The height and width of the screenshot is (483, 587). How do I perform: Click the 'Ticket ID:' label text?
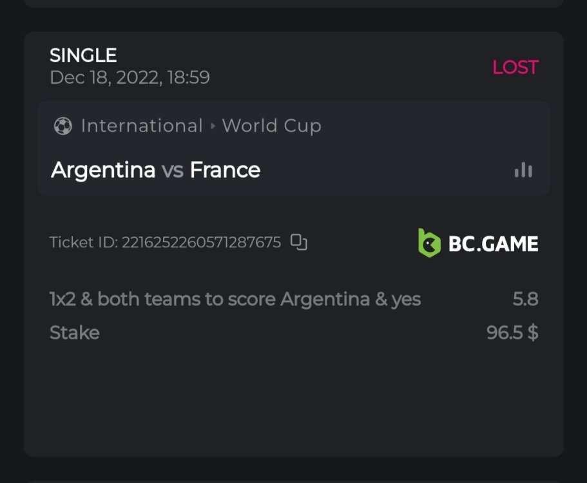tap(84, 243)
